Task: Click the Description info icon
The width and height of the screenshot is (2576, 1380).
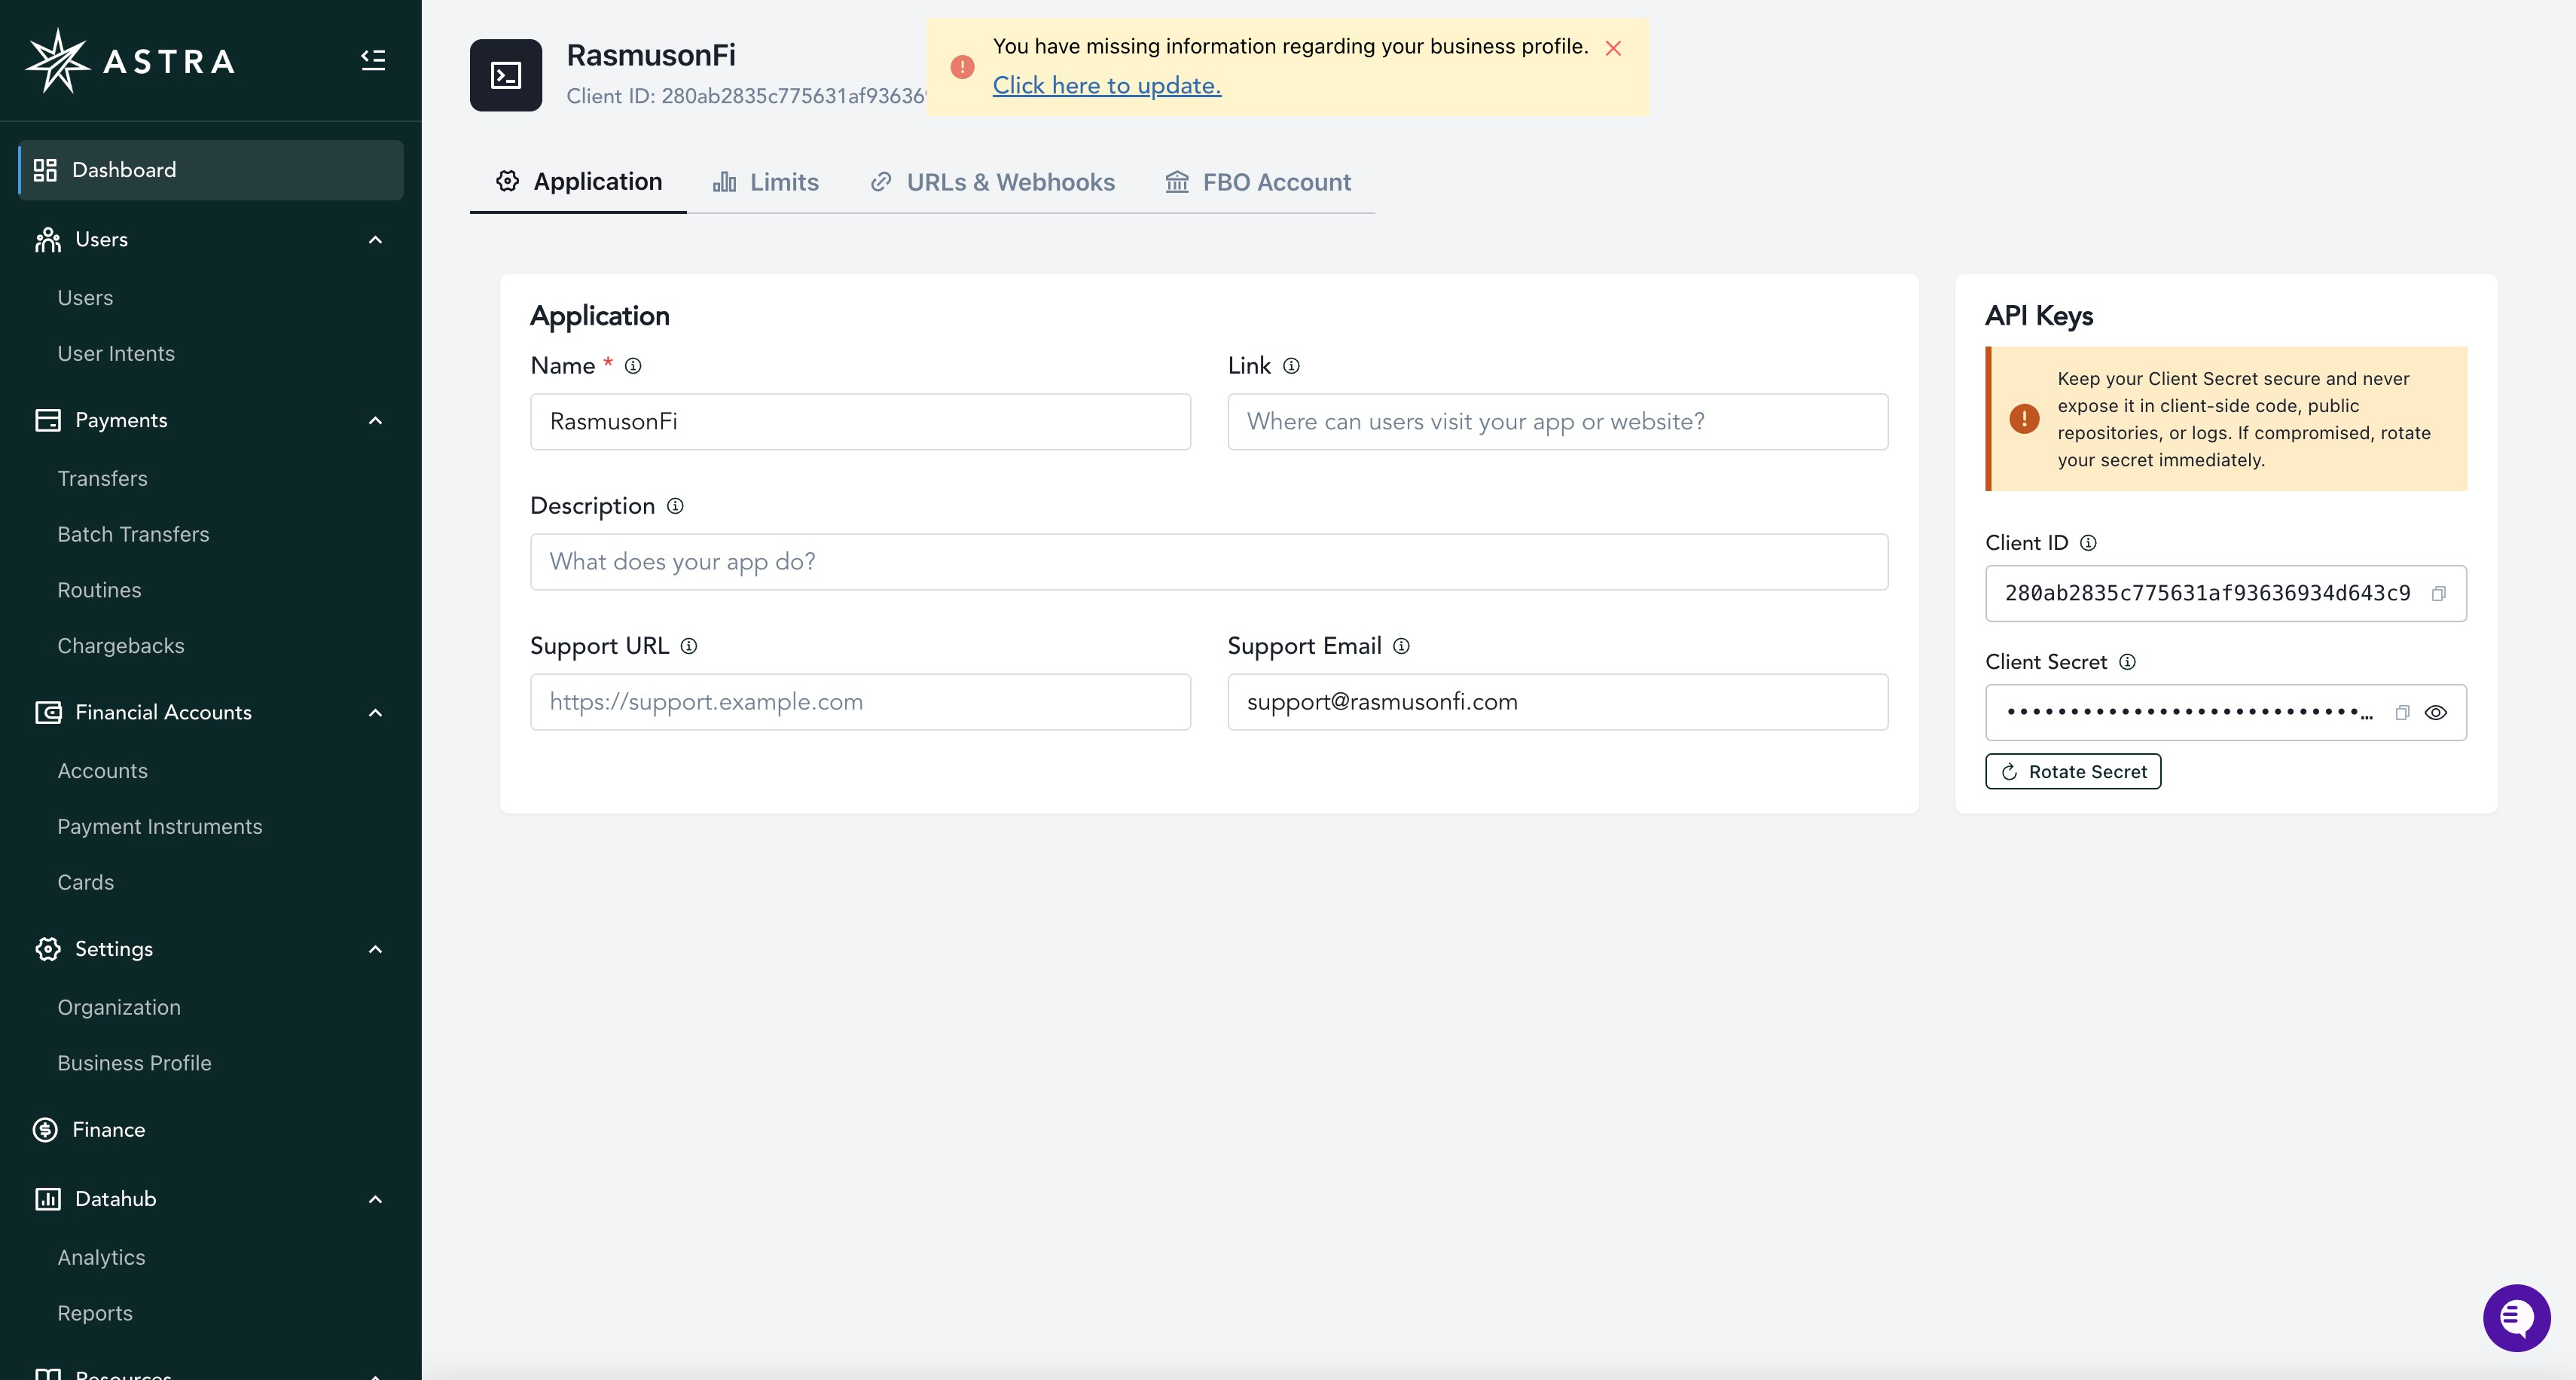Action: pyautogui.click(x=675, y=506)
